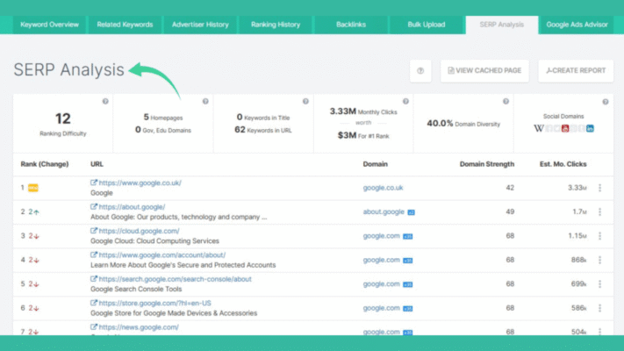Expand row options for store.google.com result

(x=599, y=308)
